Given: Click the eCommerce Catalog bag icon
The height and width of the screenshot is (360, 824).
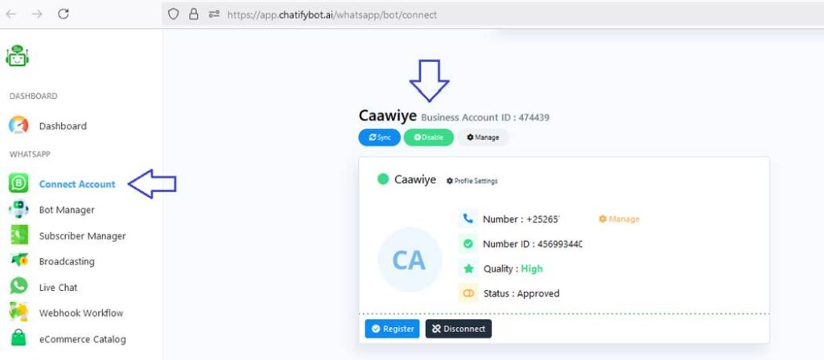Looking at the screenshot, I should (x=19, y=338).
